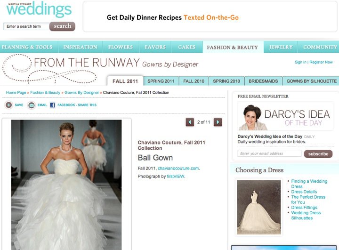This screenshot has width=339, height=250.
Task: Open the Dress Fittings link
Action: pyautogui.click(x=304, y=208)
